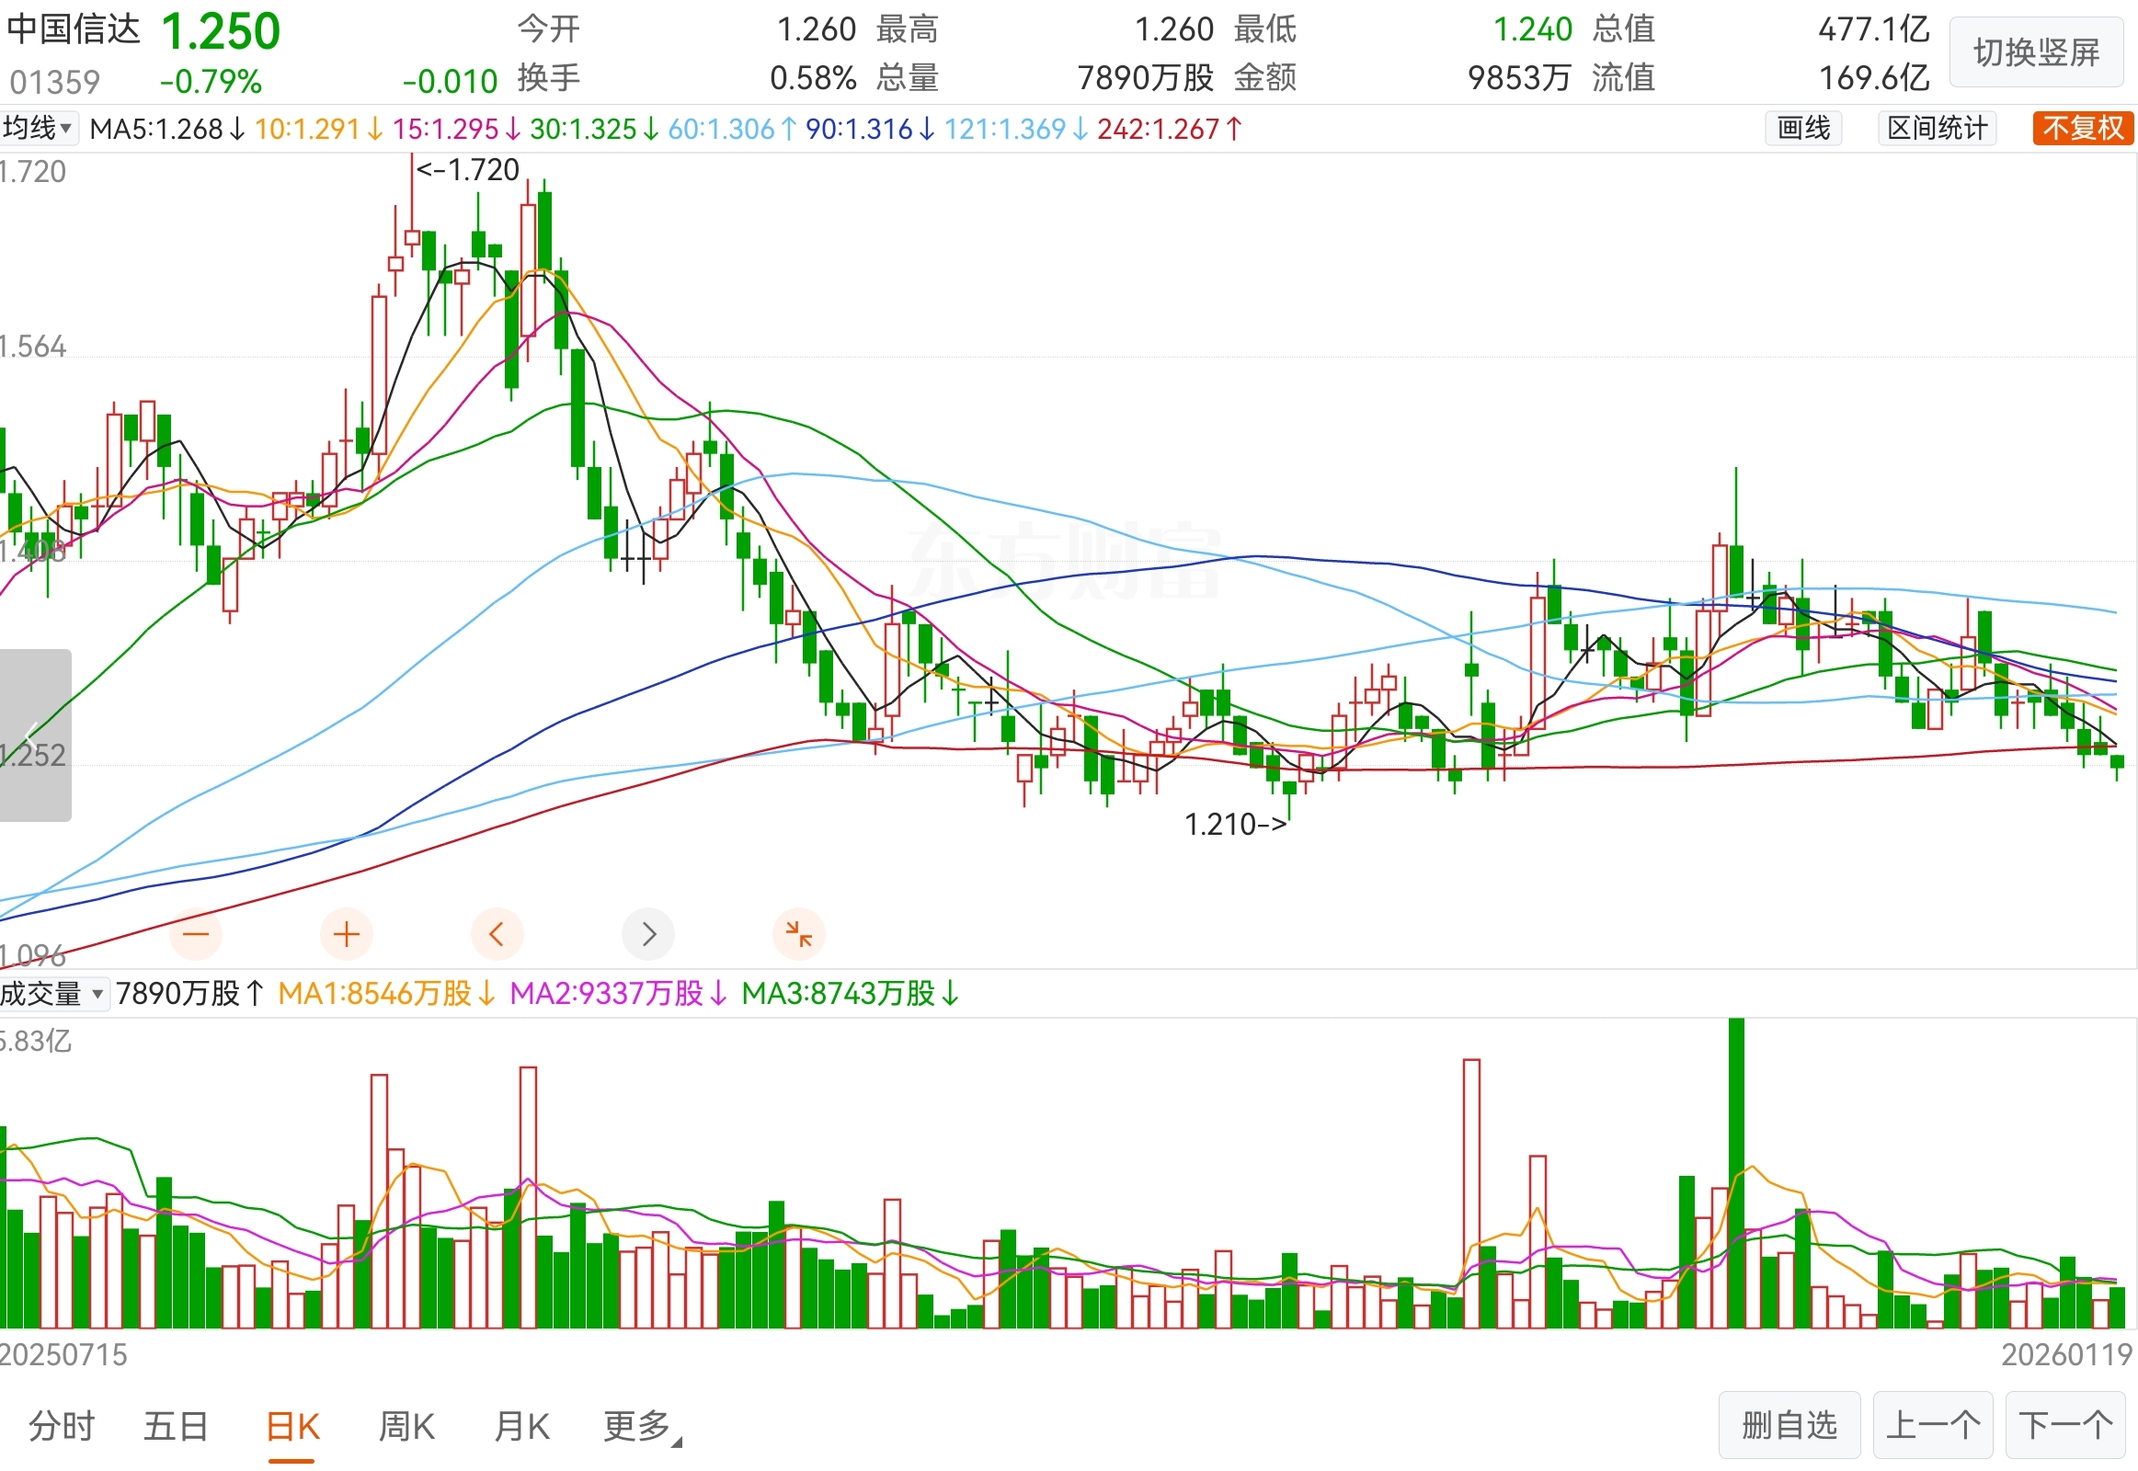The width and height of the screenshot is (2138, 1471).
Task: Pan chart forward with the right arrow icon
Action: point(648,934)
